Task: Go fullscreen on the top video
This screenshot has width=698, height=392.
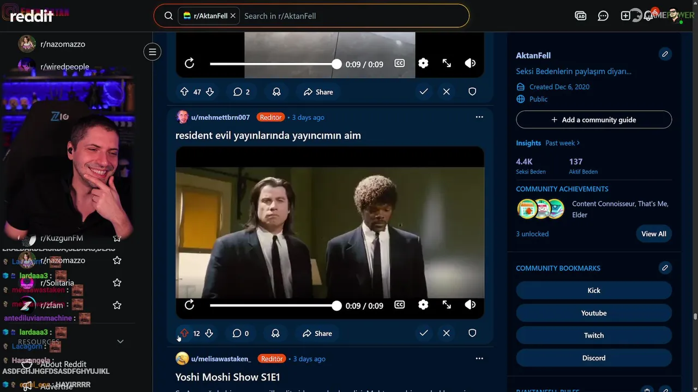Action: coord(447,63)
